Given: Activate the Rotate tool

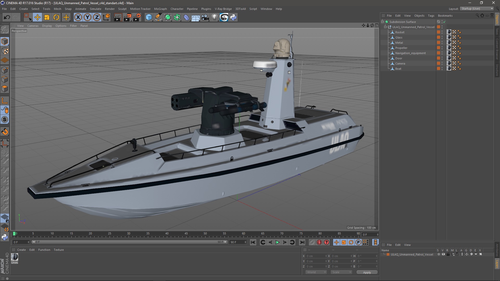Looking at the screenshot, I should [56, 17].
